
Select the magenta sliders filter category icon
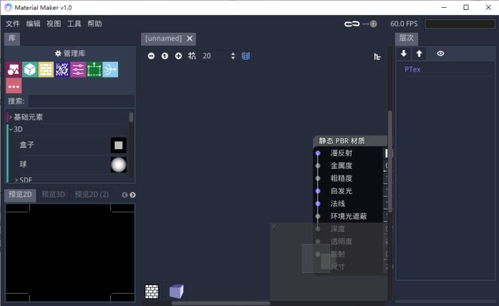(78, 70)
